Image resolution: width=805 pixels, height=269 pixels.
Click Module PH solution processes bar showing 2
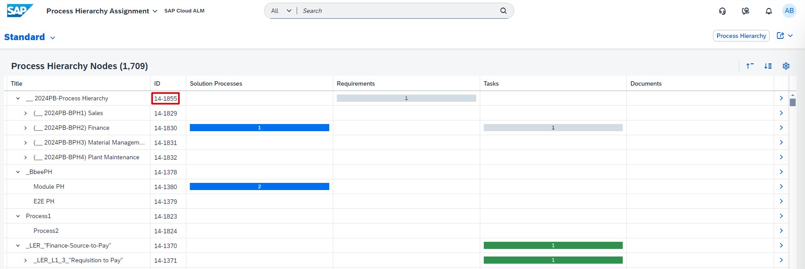click(260, 186)
